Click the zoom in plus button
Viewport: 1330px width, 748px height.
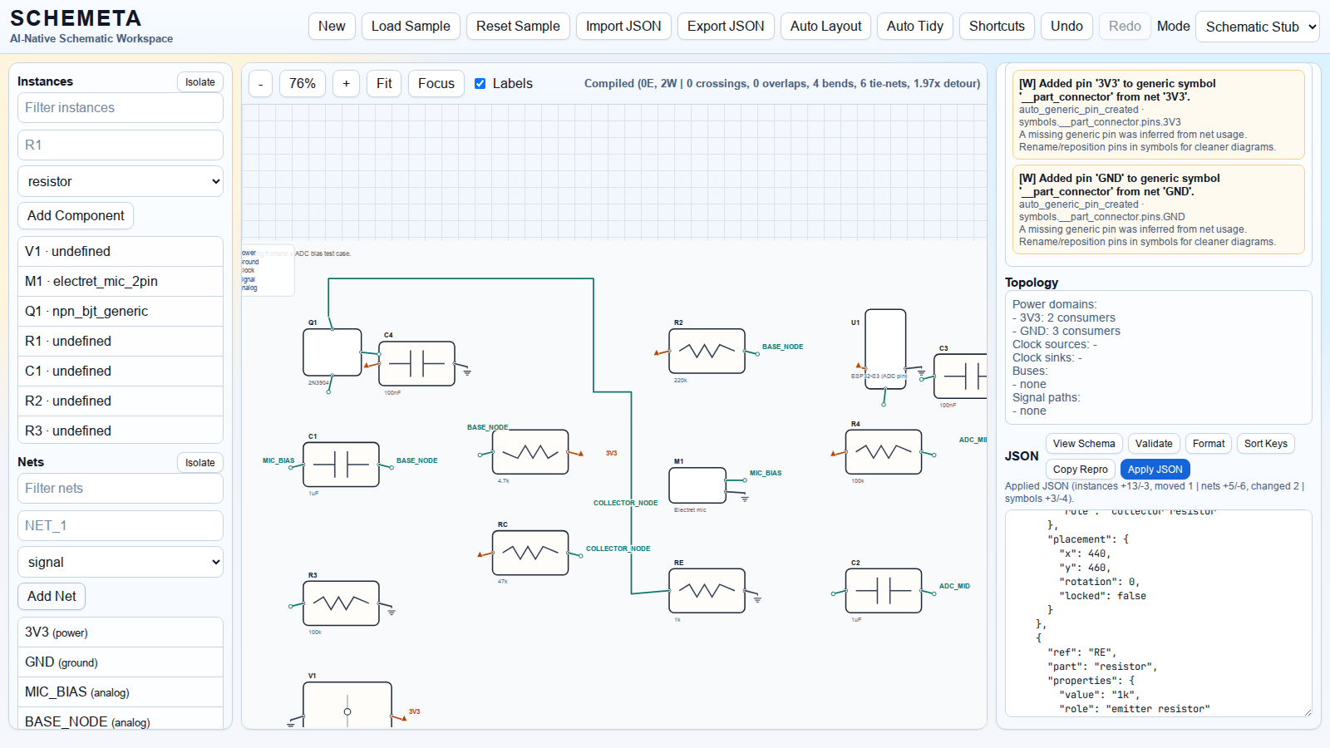coord(346,83)
